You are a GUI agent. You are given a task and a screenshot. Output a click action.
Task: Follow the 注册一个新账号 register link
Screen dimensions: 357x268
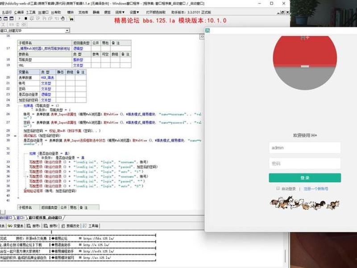click(x=316, y=188)
